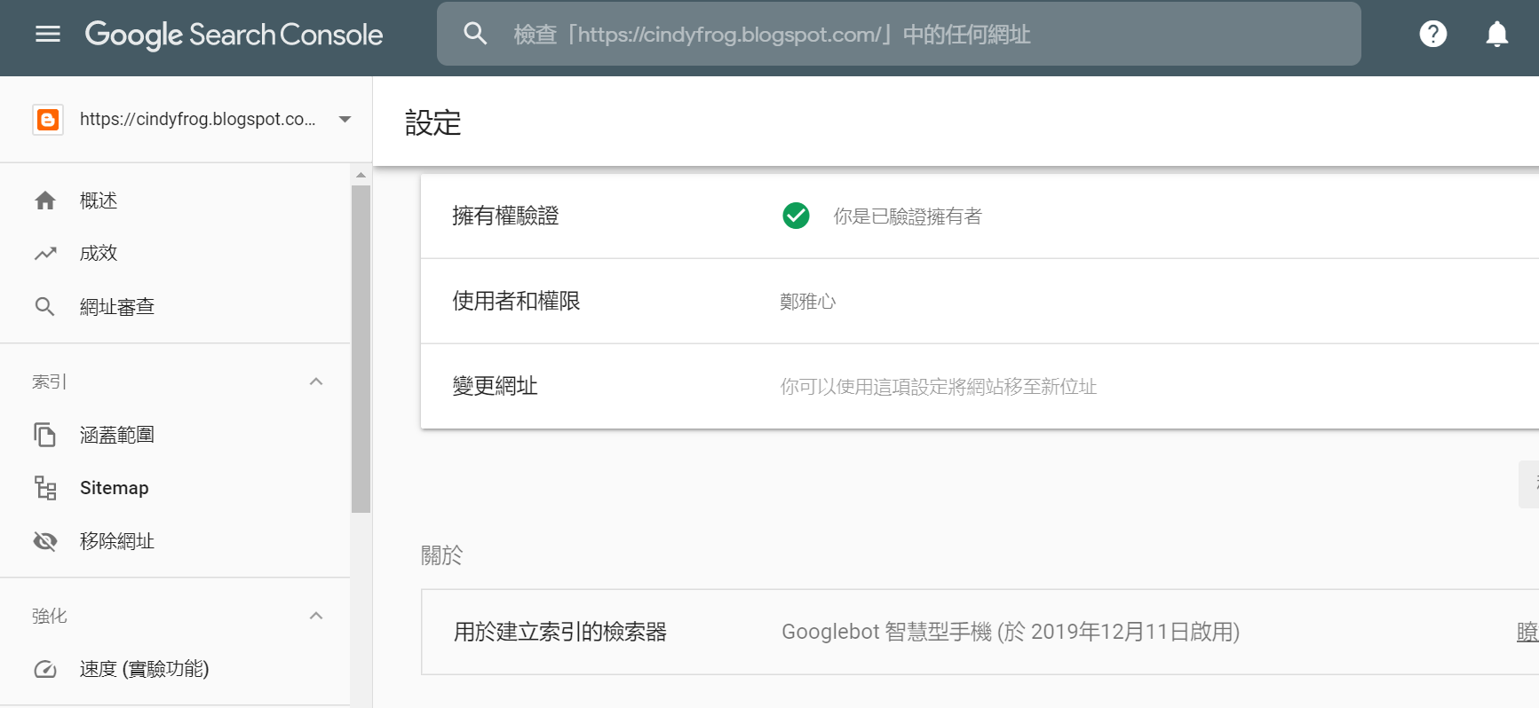
Task: Open the help question mark icon
Action: click(1432, 34)
